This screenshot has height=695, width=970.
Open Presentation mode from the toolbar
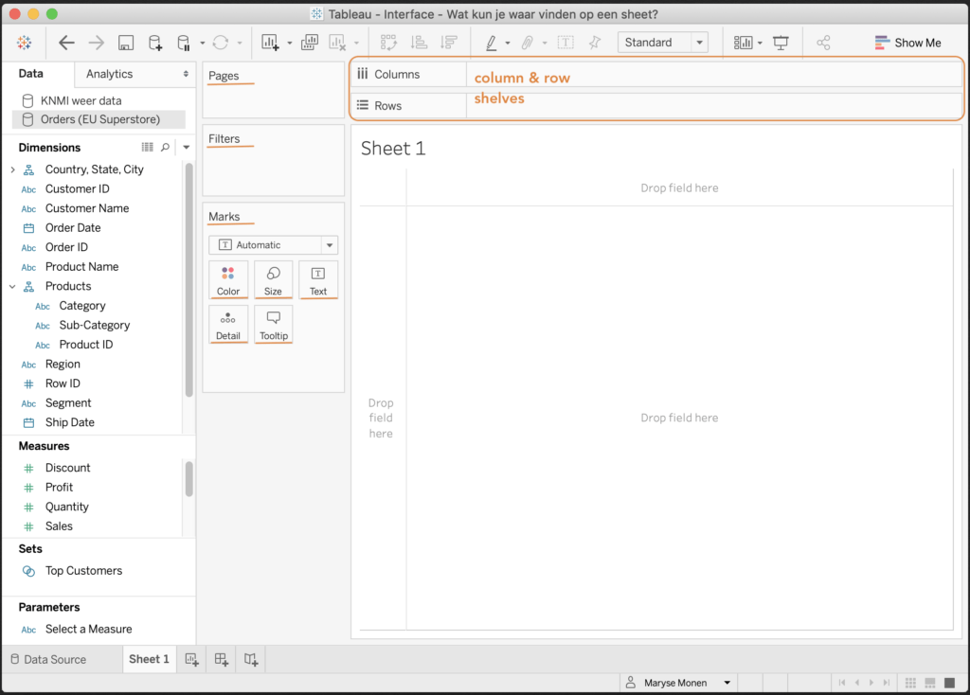[781, 43]
